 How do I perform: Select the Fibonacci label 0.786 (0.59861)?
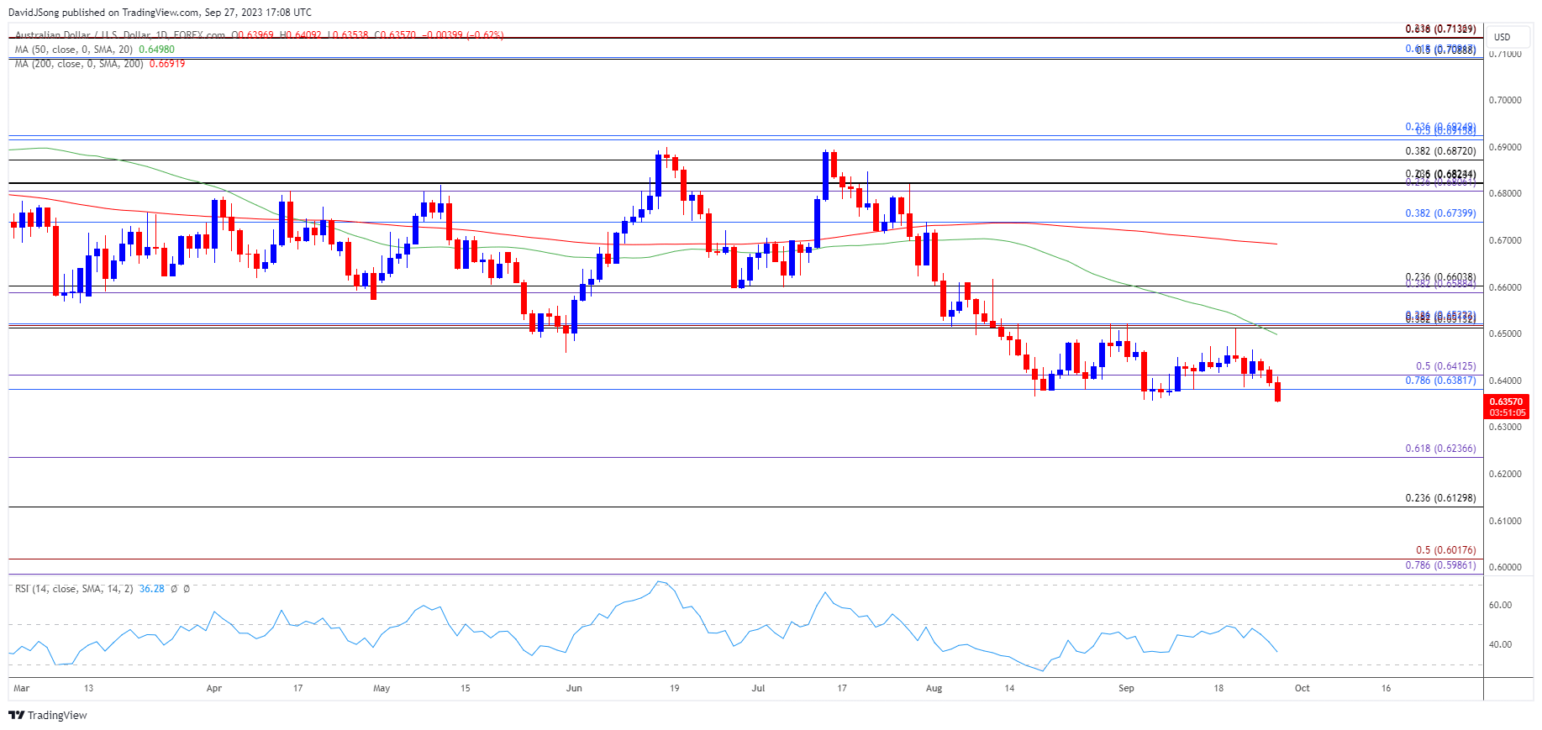(1440, 565)
